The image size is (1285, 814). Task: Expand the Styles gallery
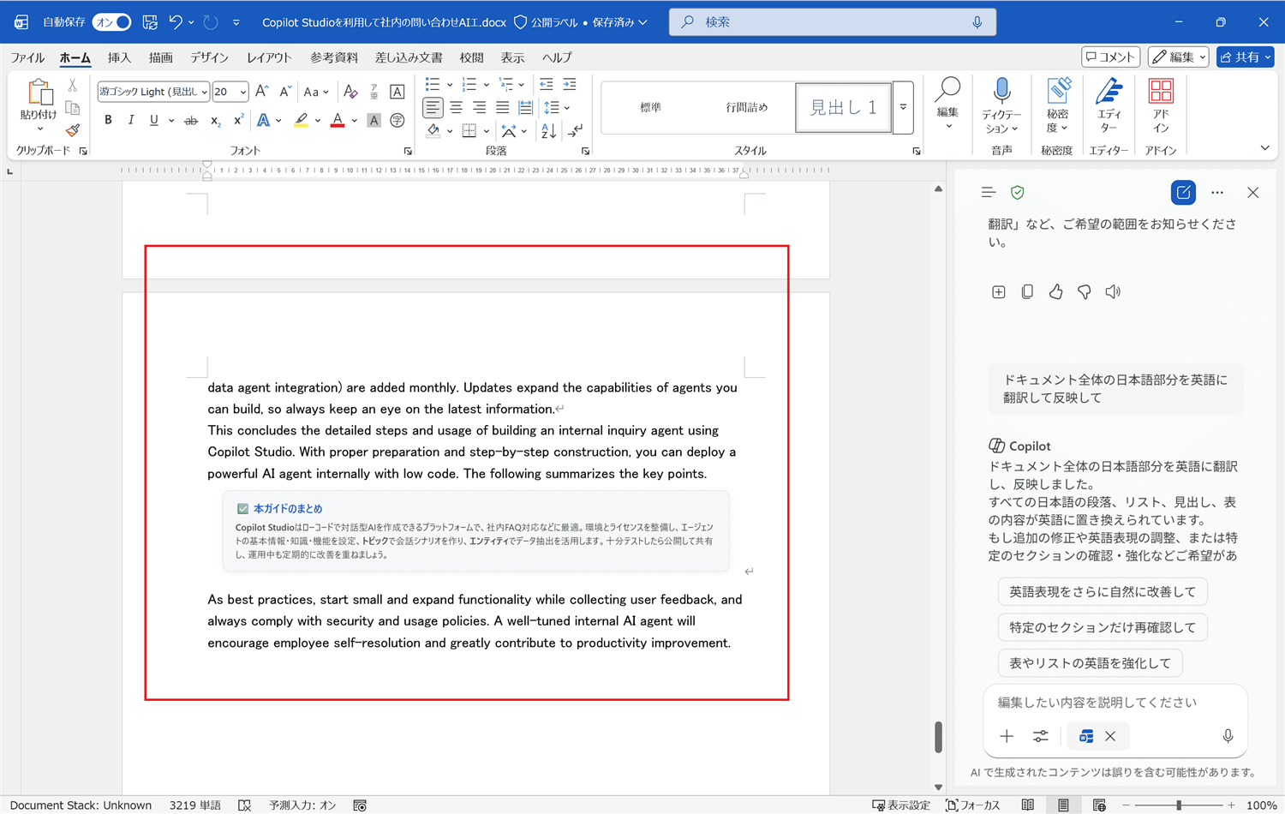pos(903,107)
